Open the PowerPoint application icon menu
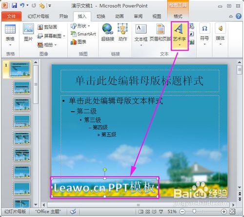This screenshot has height=217, width=244. click(x=5, y=5)
